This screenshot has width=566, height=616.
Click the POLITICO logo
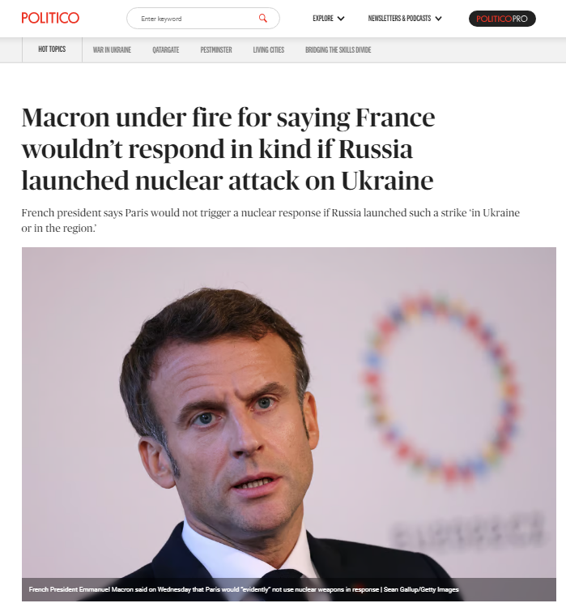click(x=50, y=18)
